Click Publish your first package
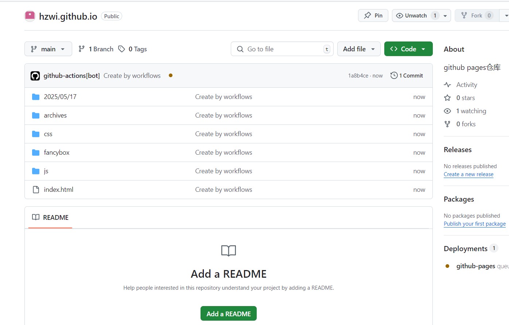Viewport: 509px width, 325px height. pos(475,224)
